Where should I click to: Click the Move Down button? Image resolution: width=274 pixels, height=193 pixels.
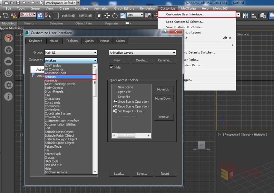point(163,98)
